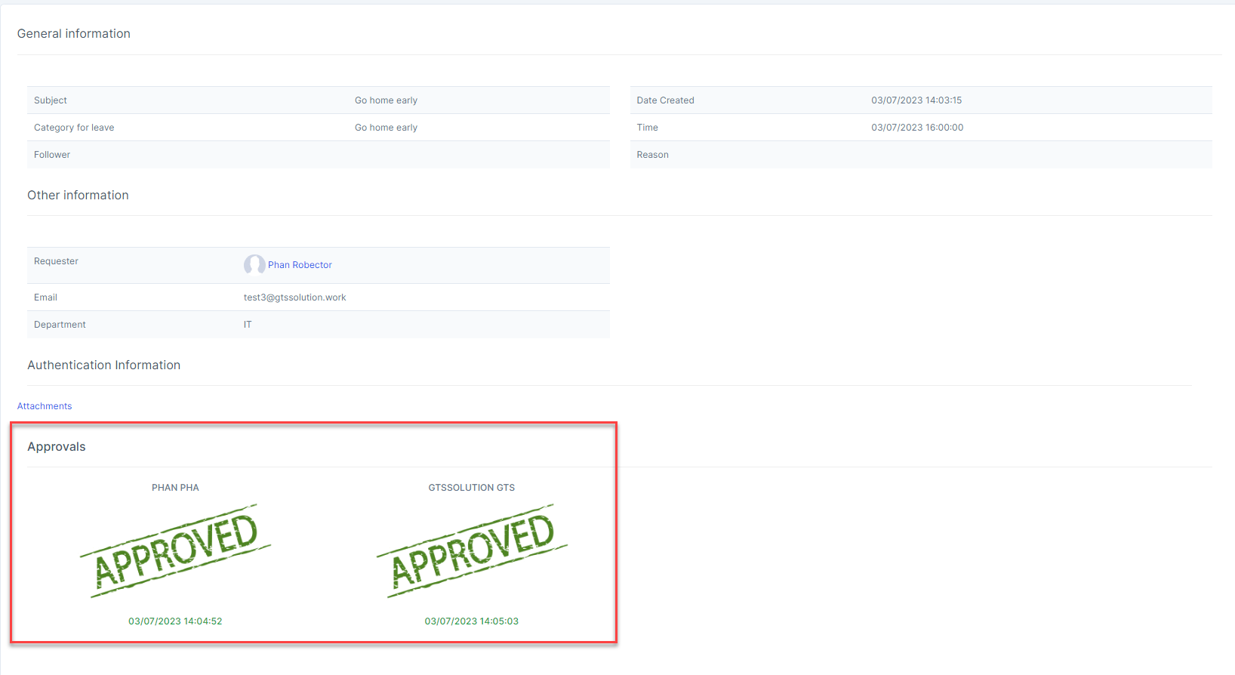1235x675 pixels.
Task: Click the email test3@gtssolution.work
Action: (x=294, y=297)
